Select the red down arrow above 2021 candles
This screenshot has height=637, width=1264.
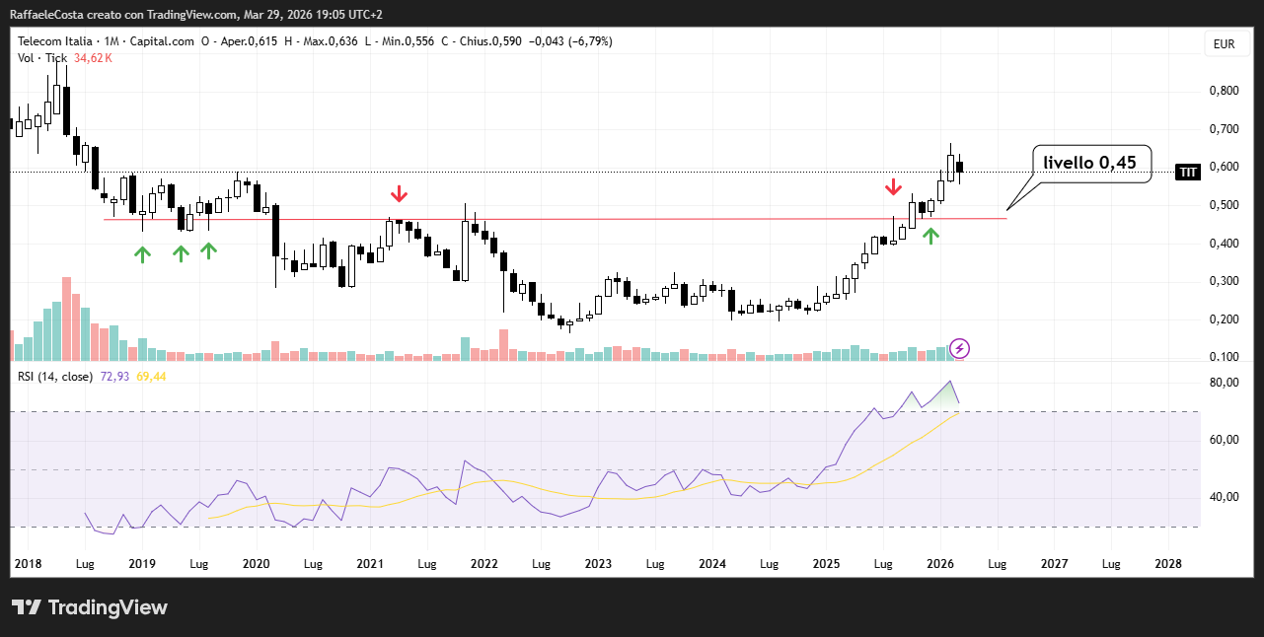(399, 193)
